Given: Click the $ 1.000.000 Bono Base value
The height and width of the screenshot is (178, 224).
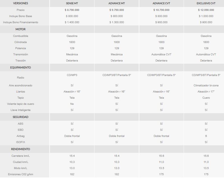Looking at the screenshot, I should 206,16.
